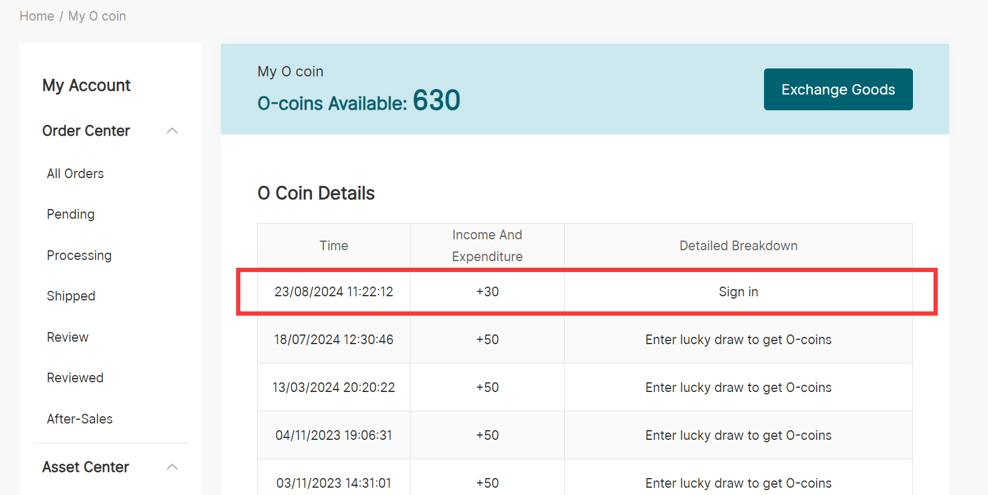Go to Home breadcrumb link
Screen dimensions: 988x495
click(x=37, y=16)
